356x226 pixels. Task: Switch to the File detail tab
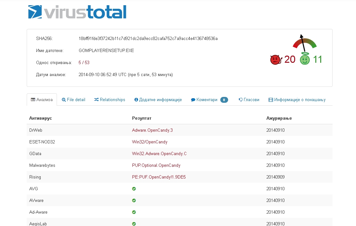(x=74, y=100)
